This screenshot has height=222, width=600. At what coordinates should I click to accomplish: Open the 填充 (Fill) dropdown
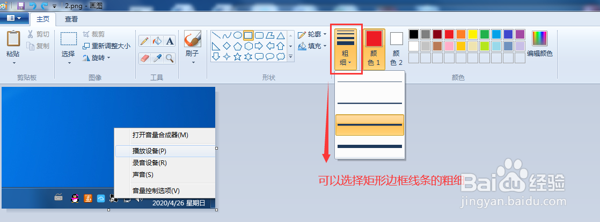pyautogui.click(x=313, y=46)
